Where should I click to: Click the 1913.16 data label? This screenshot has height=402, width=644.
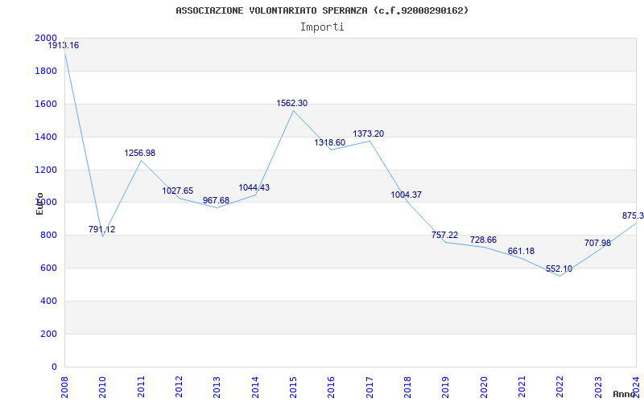64,46
